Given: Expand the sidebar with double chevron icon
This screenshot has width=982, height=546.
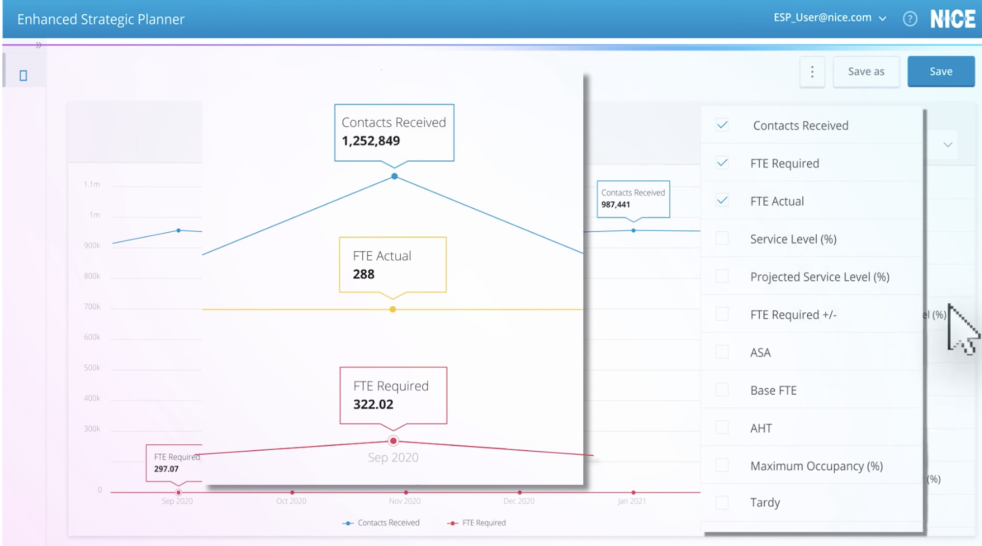Looking at the screenshot, I should point(38,45).
